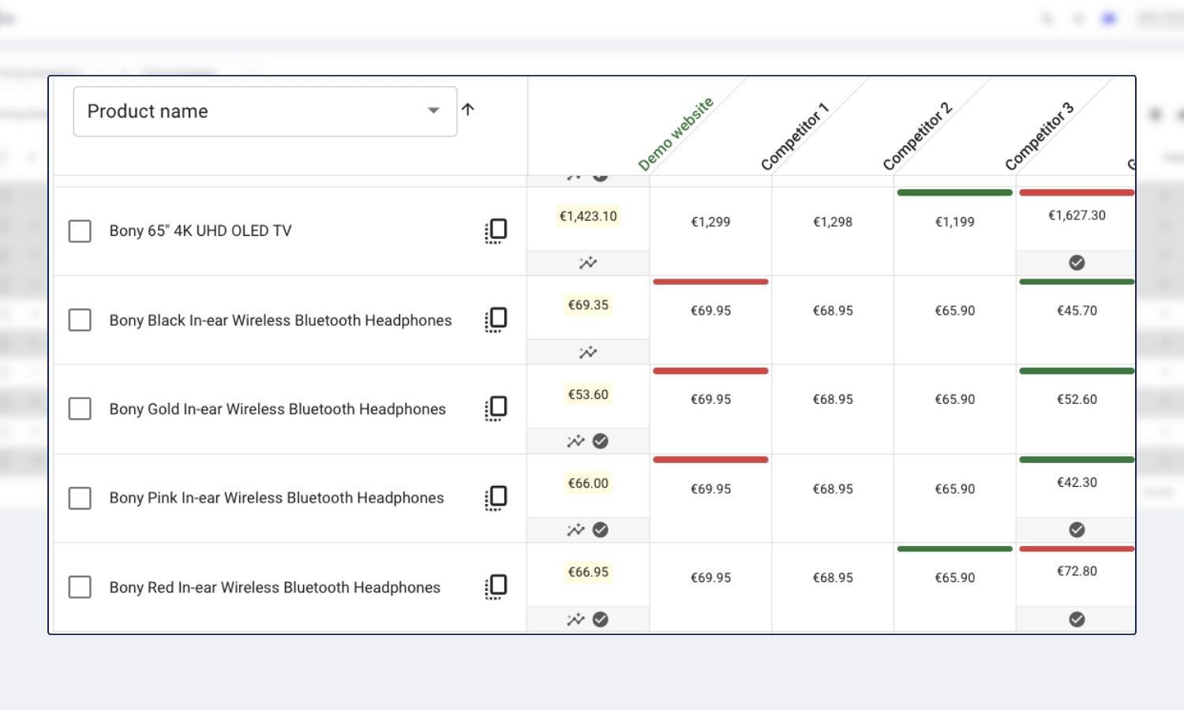Click the €1,627.30 price cell
The image size is (1184, 710).
(1077, 215)
